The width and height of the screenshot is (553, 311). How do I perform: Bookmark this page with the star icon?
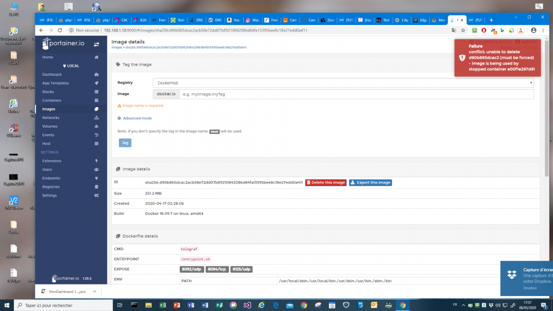[462, 30]
